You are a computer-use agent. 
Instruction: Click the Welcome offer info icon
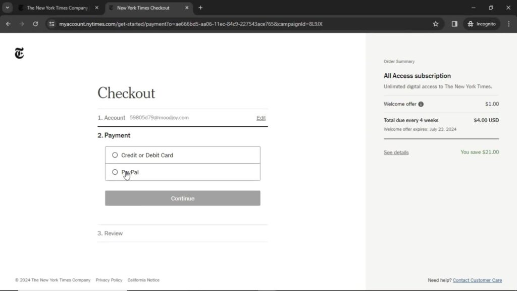coord(421,104)
